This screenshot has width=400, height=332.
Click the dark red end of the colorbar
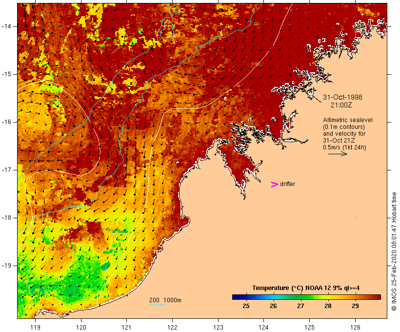point(377,297)
